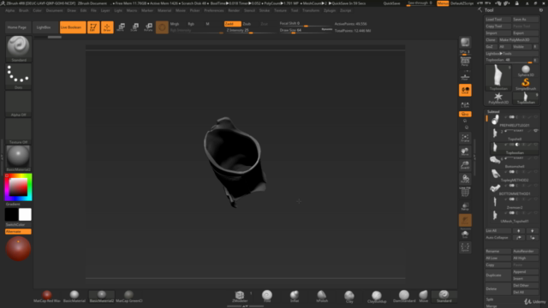Expand the Split section
Viewport: 548px width, 308px height.
[490, 299]
